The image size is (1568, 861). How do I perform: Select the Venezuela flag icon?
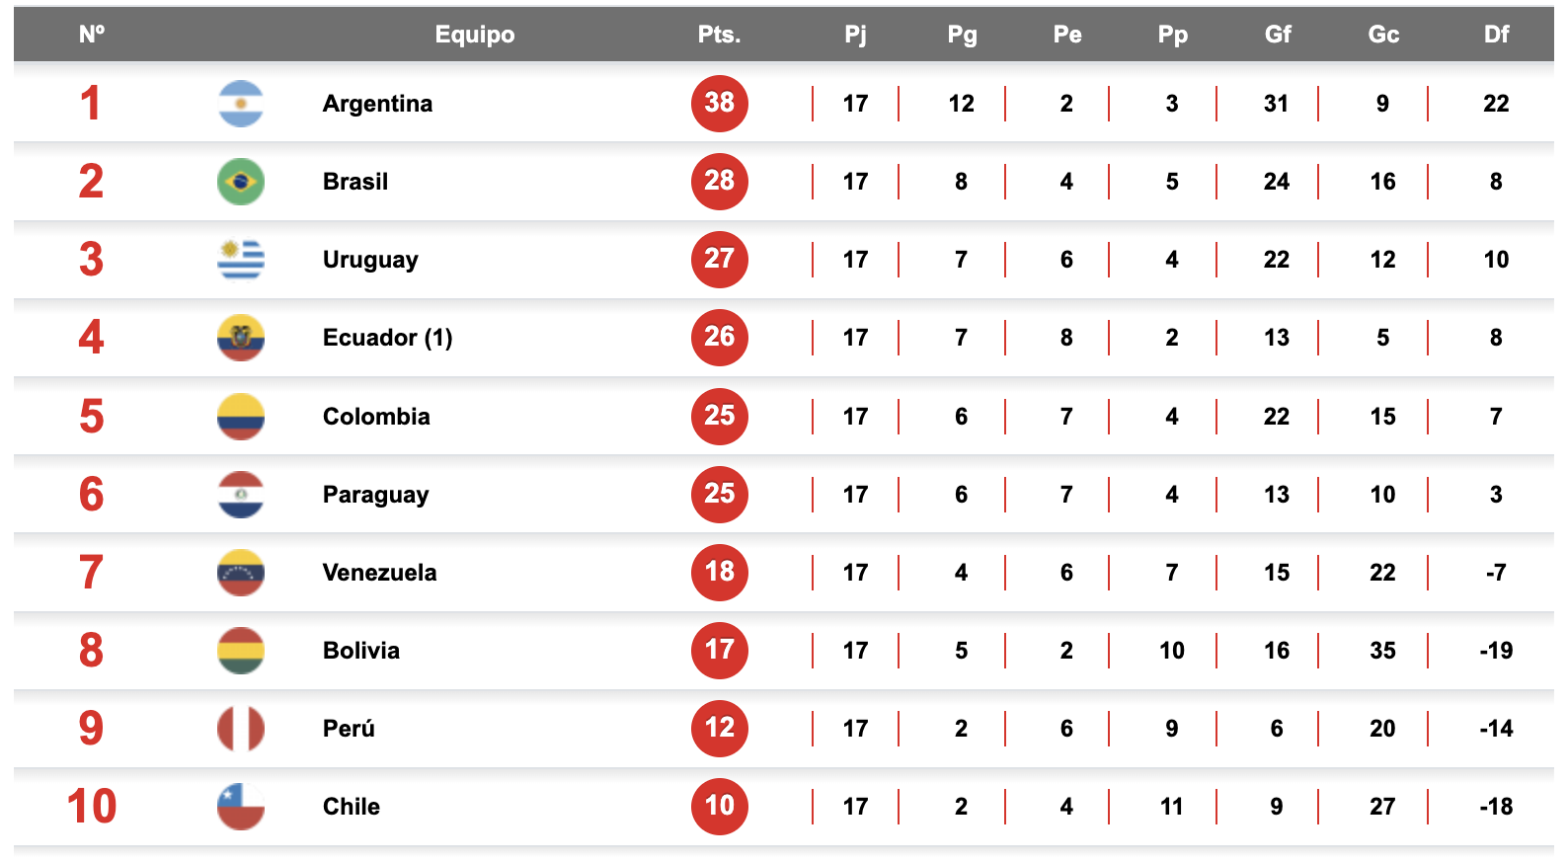241,573
